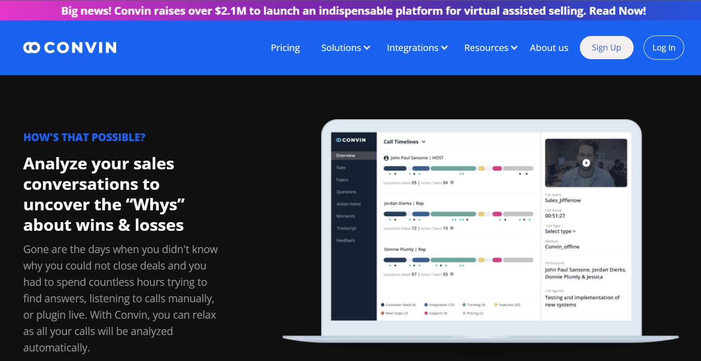Play the call recording video thumbnail
Screen dimensions: 701x361
point(587,163)
